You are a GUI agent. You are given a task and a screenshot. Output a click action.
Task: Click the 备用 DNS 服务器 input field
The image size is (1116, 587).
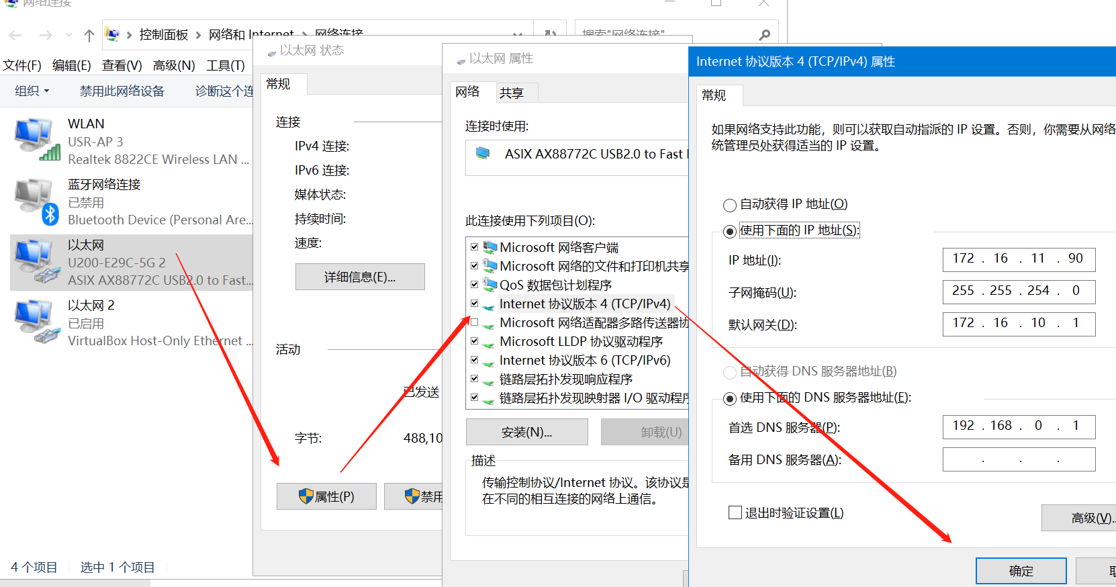(x=1019, y=460)
